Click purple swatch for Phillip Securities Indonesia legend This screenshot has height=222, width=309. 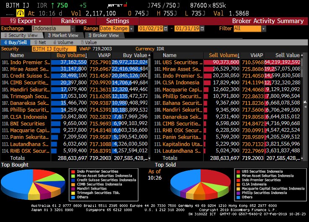pyautogui.click(x=238, y=193)
